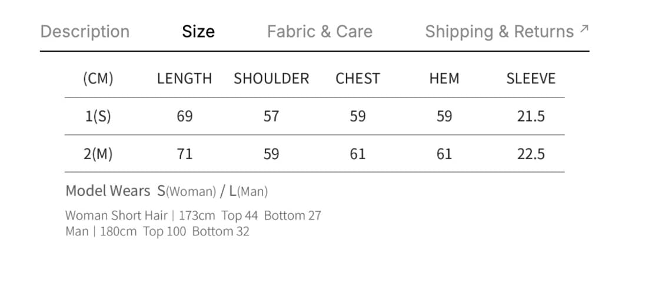Select the 1(S) size row label
Screen dimensions: 662x287
[98, 116]
